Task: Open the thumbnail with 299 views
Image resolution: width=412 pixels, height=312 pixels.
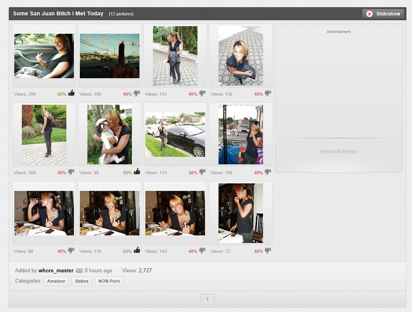Action: click(44, 56)
